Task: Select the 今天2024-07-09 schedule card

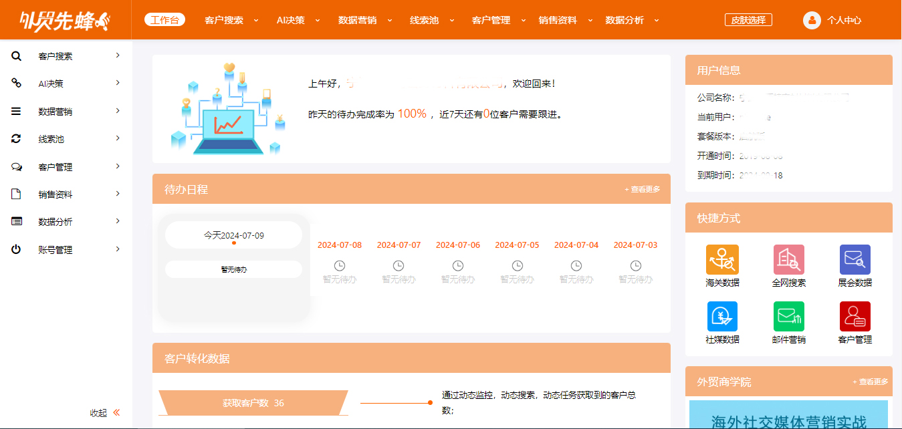Action: point(233,235)
